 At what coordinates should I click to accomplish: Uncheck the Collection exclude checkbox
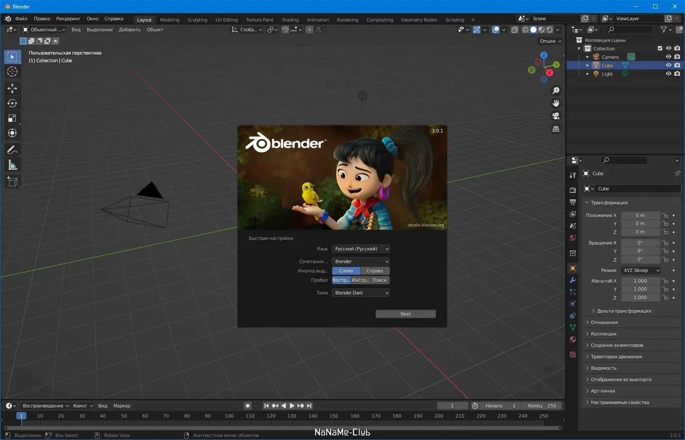tap(660, 48)
